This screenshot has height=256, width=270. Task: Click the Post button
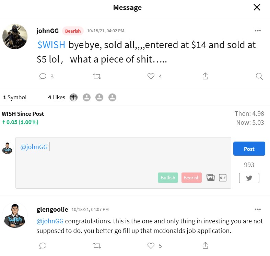pos(249,148)
